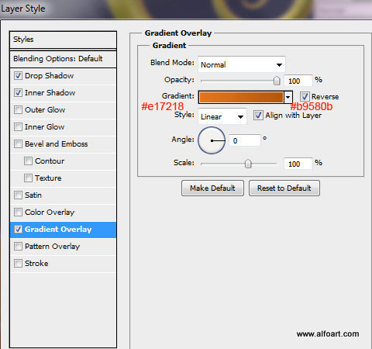
Task: Click the Opacity value field
Action: point(298,81)
